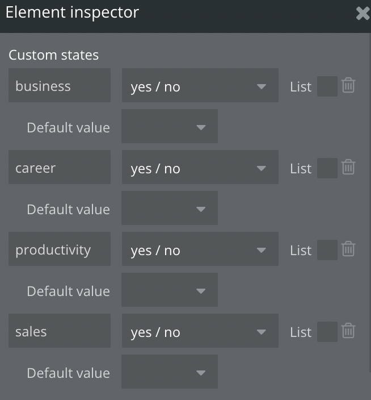Screen dimensions: 371x400
Task: Delete the career custom state
Action: (x=348, y=168)
